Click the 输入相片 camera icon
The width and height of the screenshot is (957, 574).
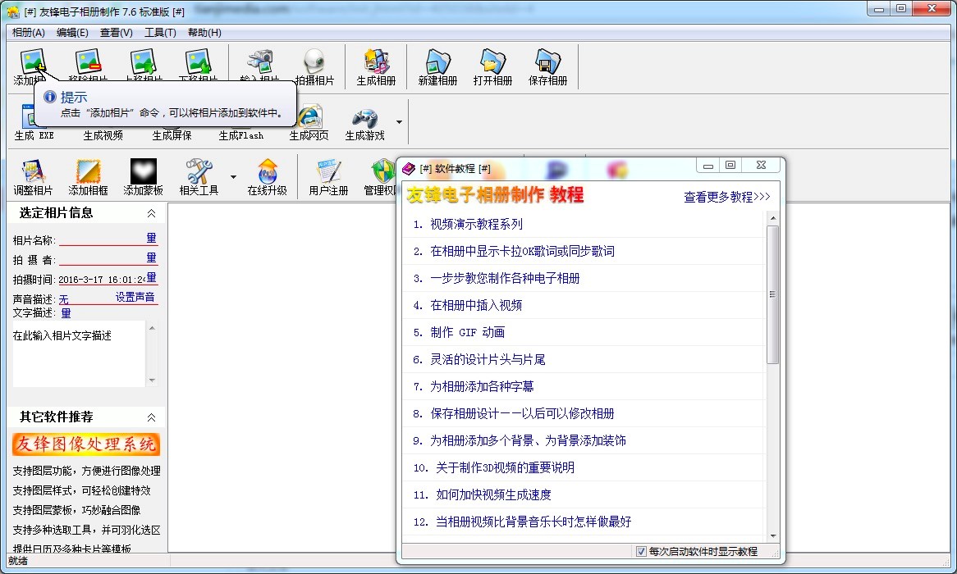point(259,61)
